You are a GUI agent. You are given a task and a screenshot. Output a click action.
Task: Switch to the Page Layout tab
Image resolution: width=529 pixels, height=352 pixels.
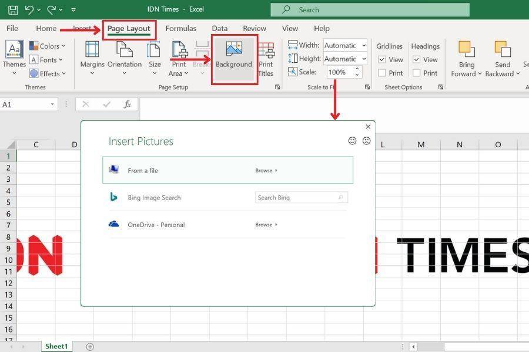tap(129, 29)
